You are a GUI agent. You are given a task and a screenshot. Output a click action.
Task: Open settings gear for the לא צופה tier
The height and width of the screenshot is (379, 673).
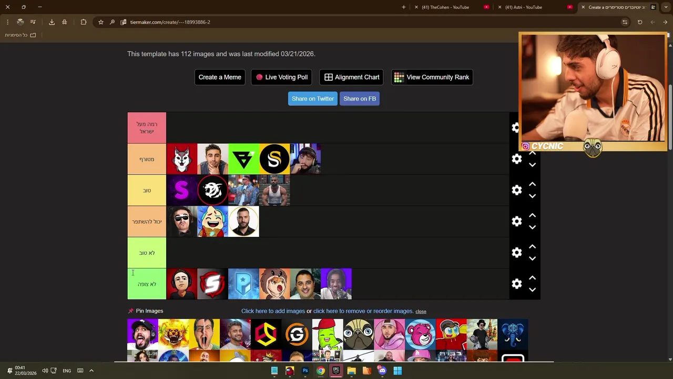pyautogui.click(x=517, y=284)
